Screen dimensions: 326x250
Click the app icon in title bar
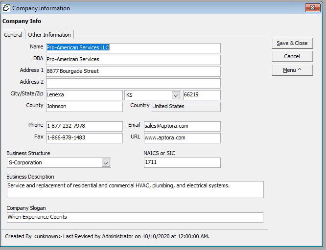6,8
